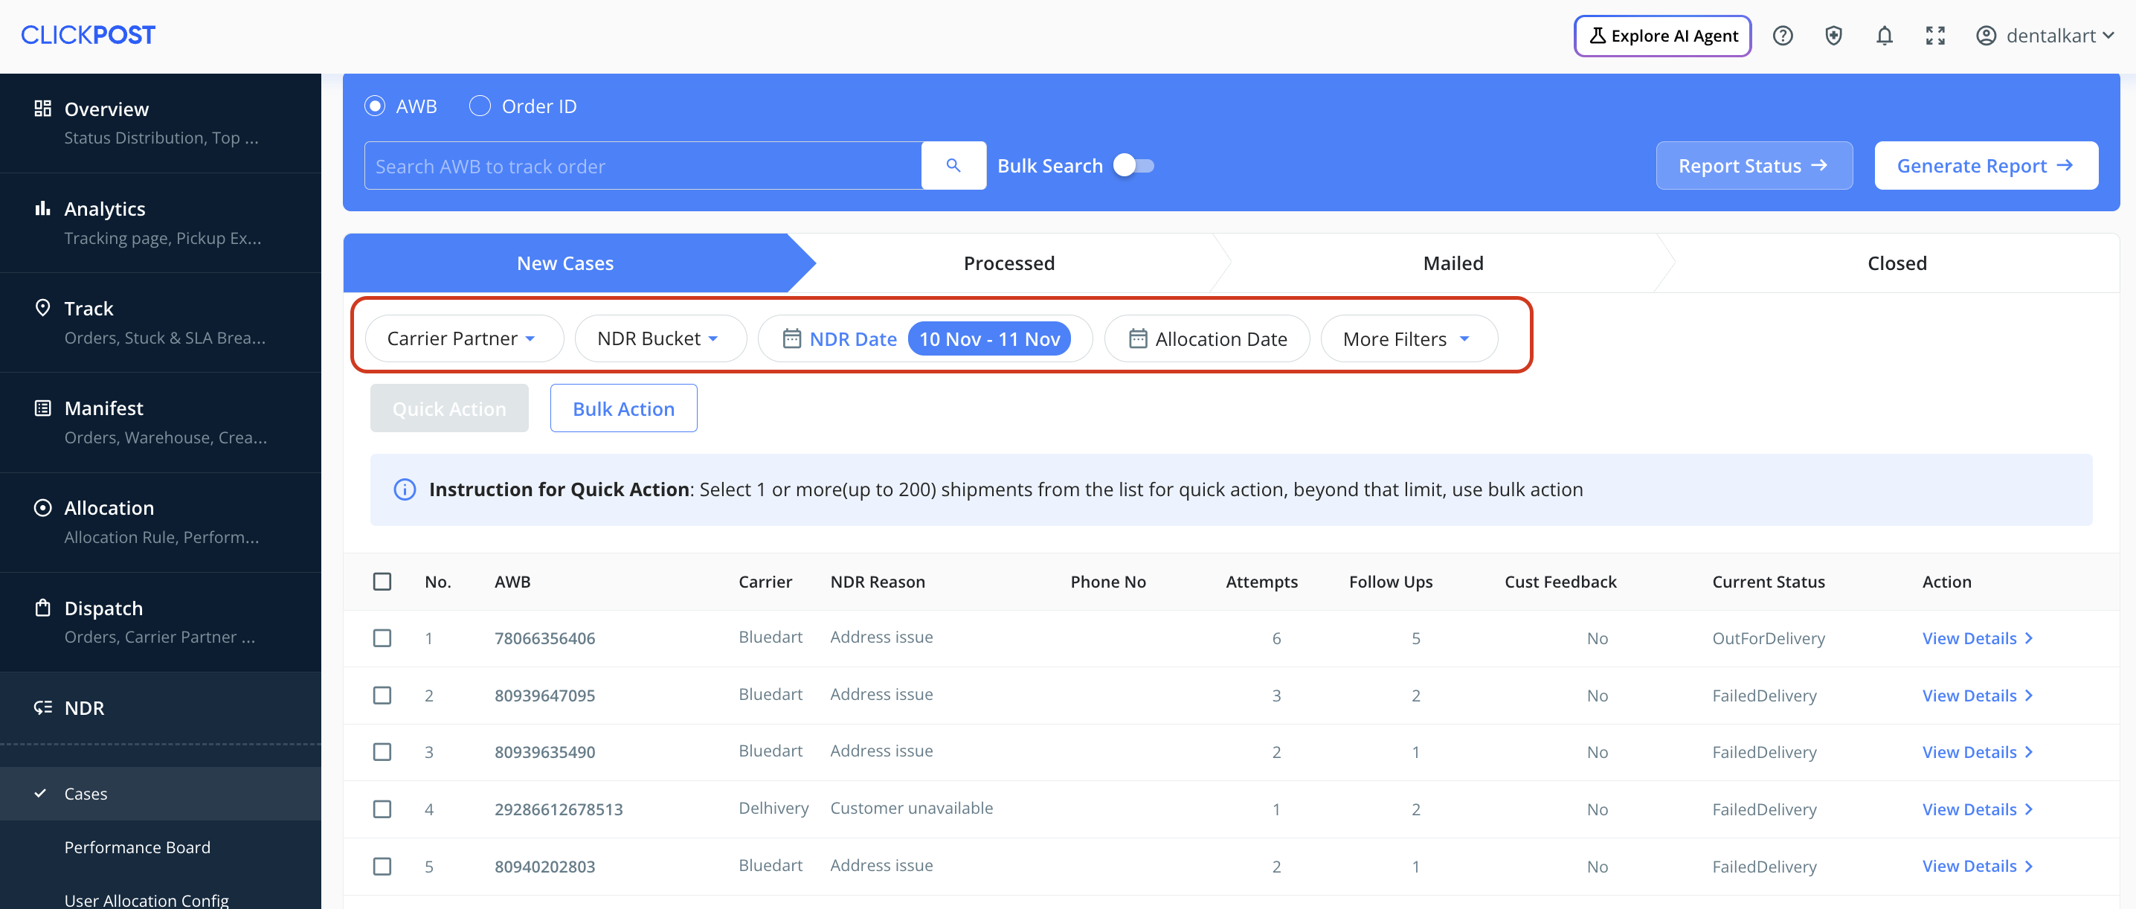The image size is (2136, 909).
Task: Click the shield security icon
Action: (x=1833, y=36)
